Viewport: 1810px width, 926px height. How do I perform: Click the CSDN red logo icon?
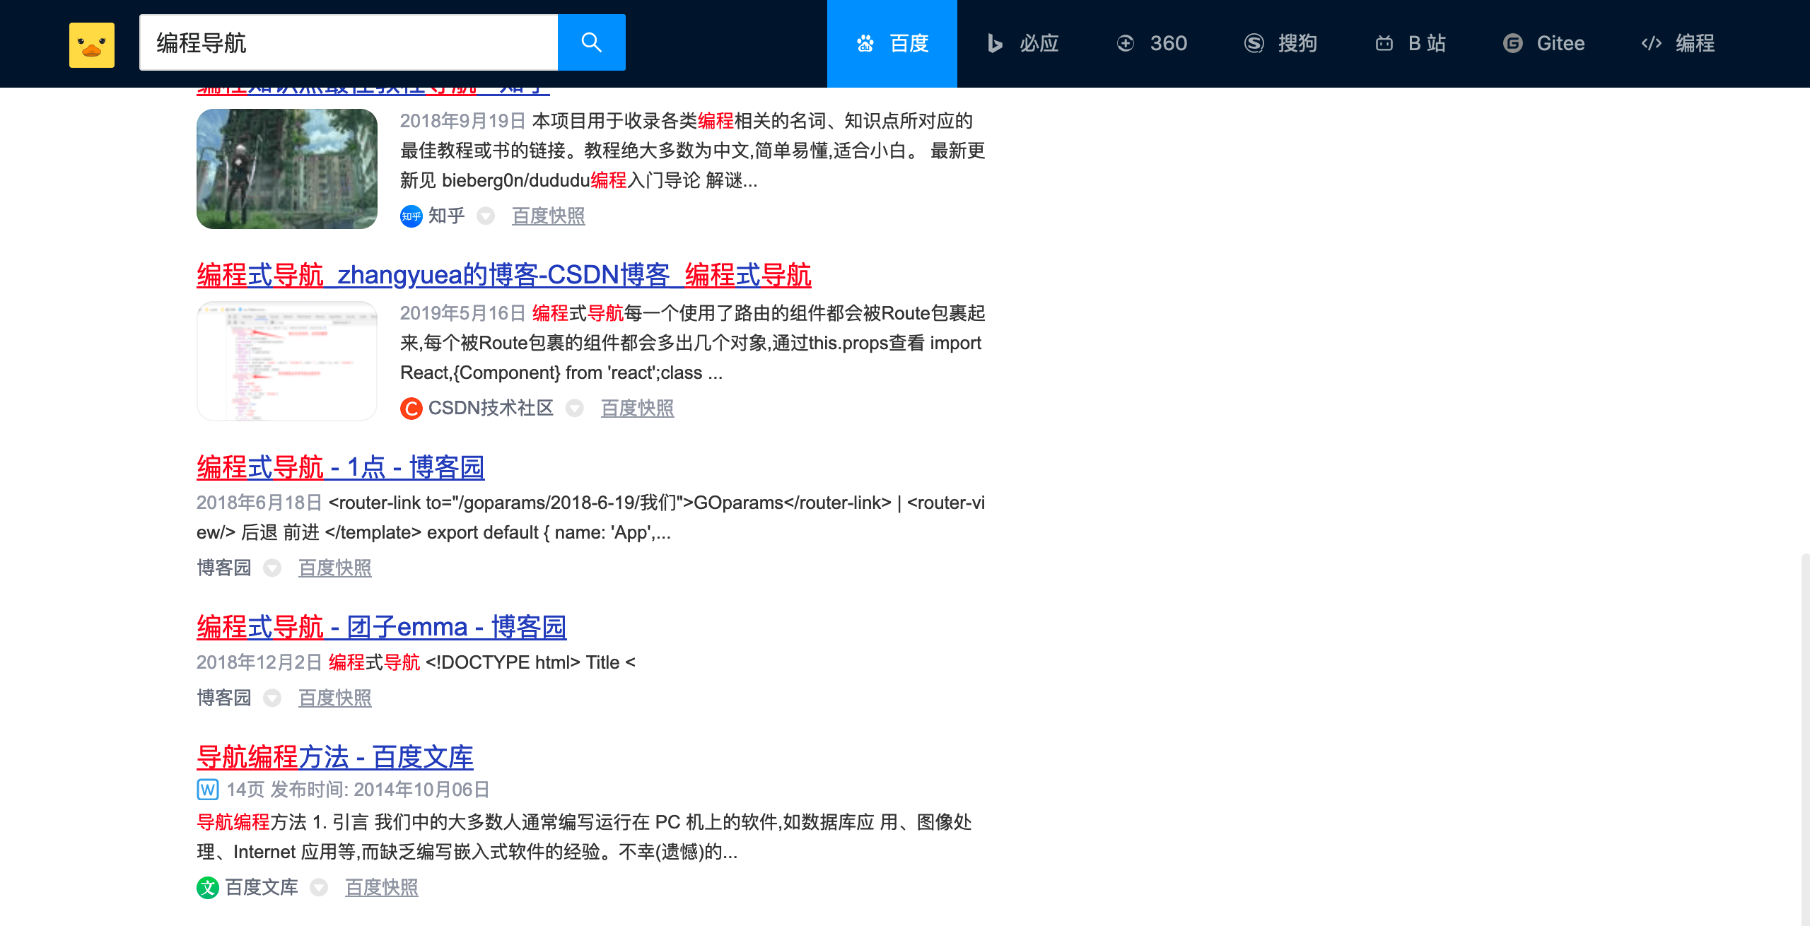click(411, 409)
